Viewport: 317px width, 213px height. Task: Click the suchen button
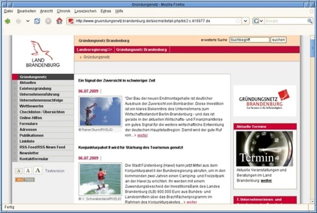tap(279, 40)
